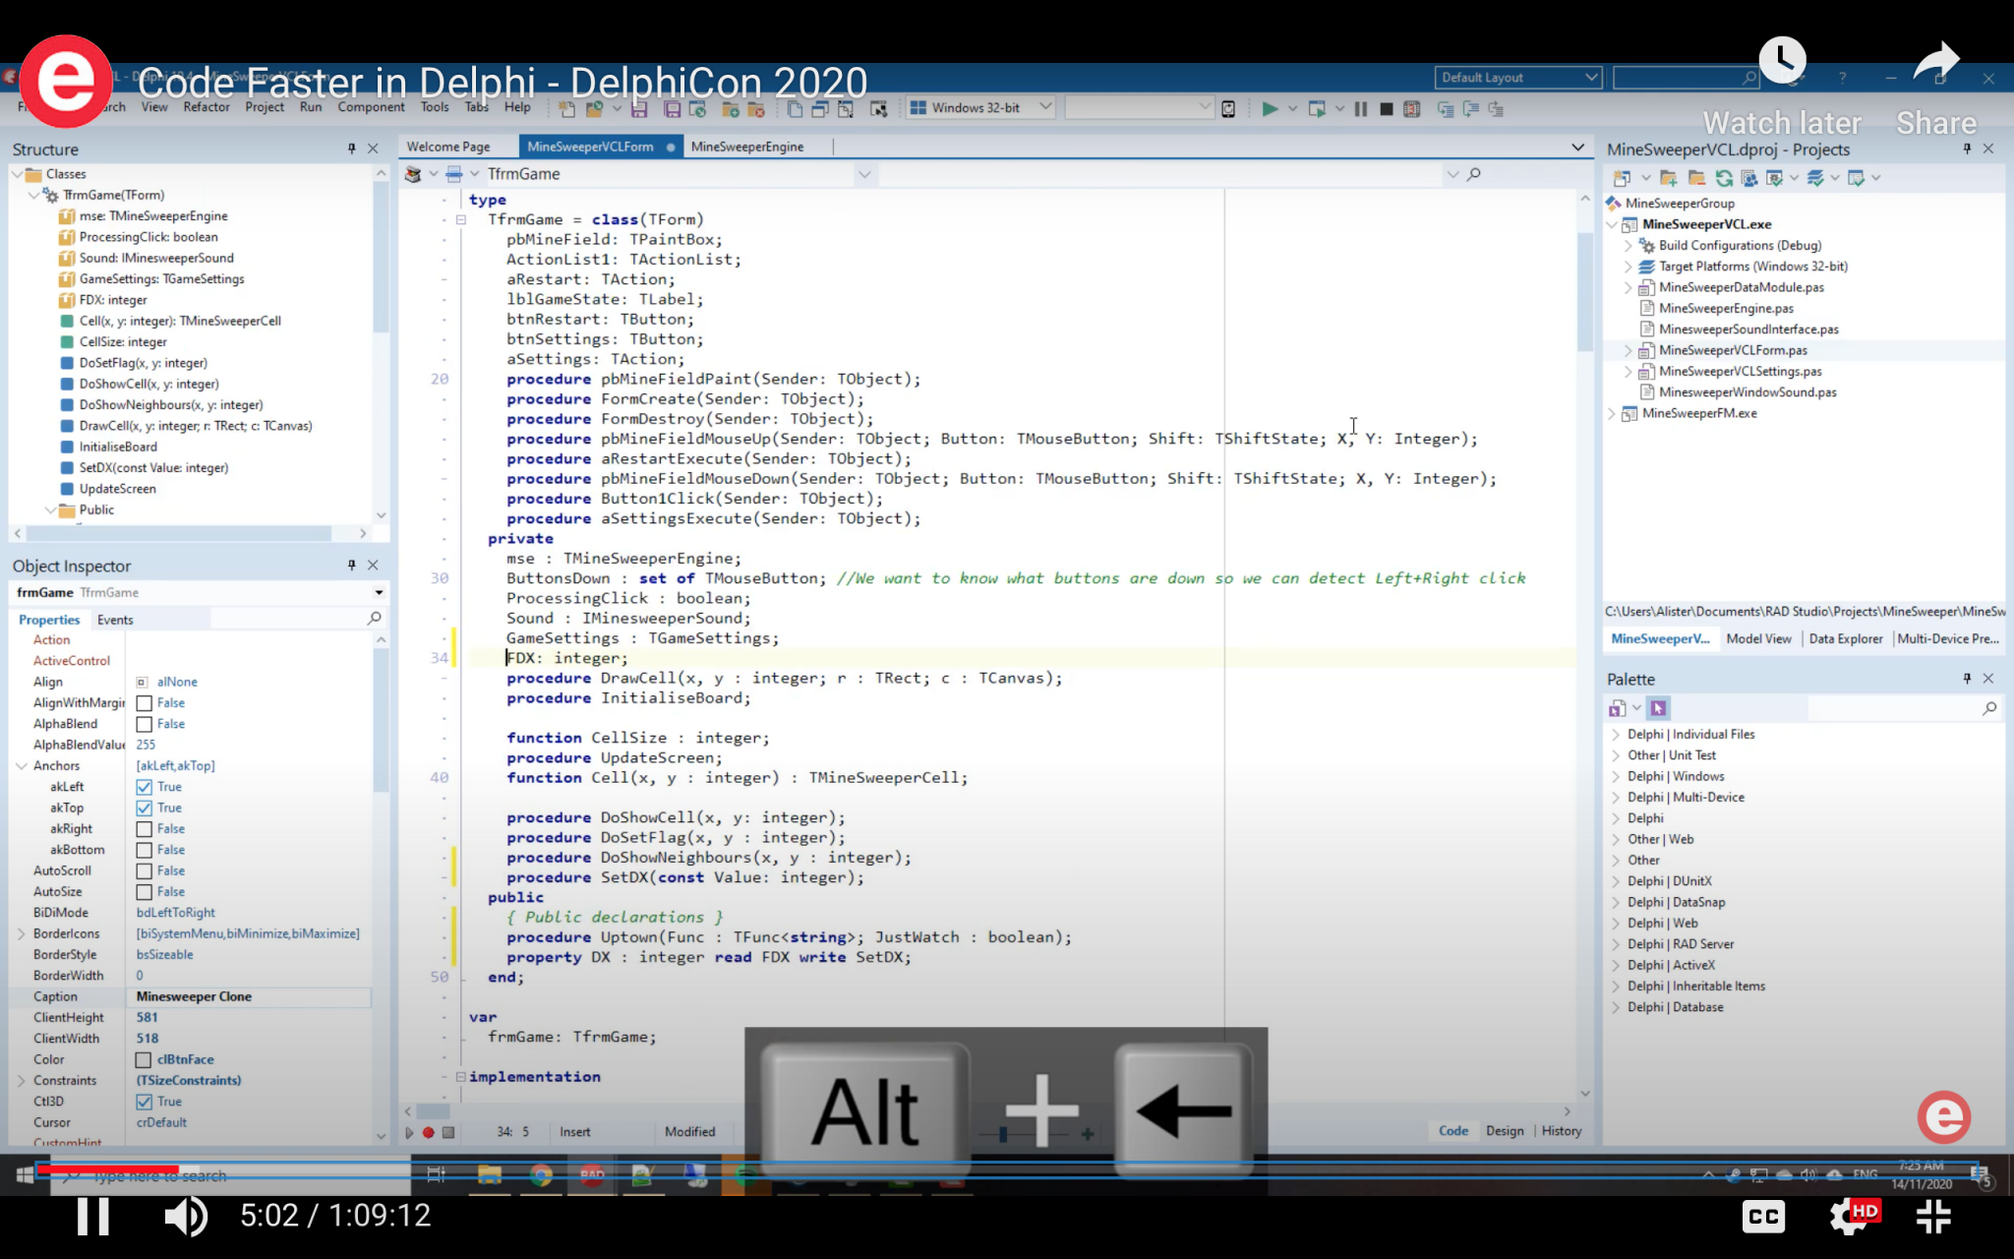Open the Object Inspector search magnifier

click(375, 619)
